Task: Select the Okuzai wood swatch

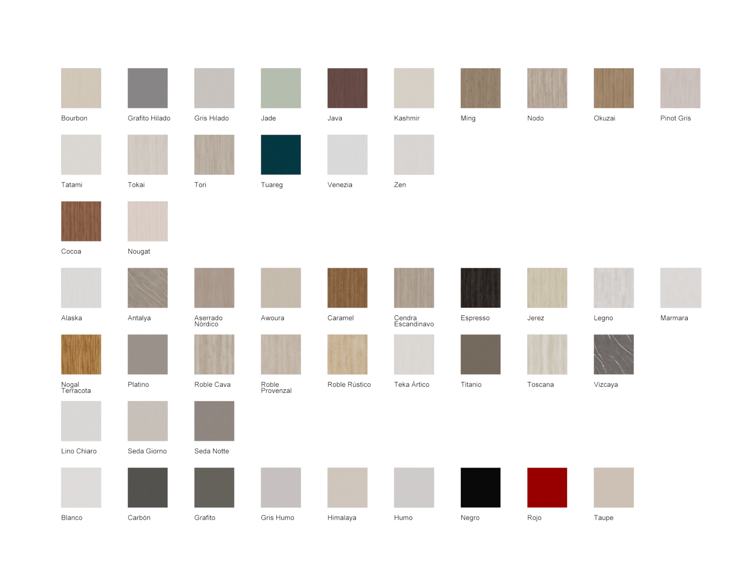Action: [x=614, y=88]
